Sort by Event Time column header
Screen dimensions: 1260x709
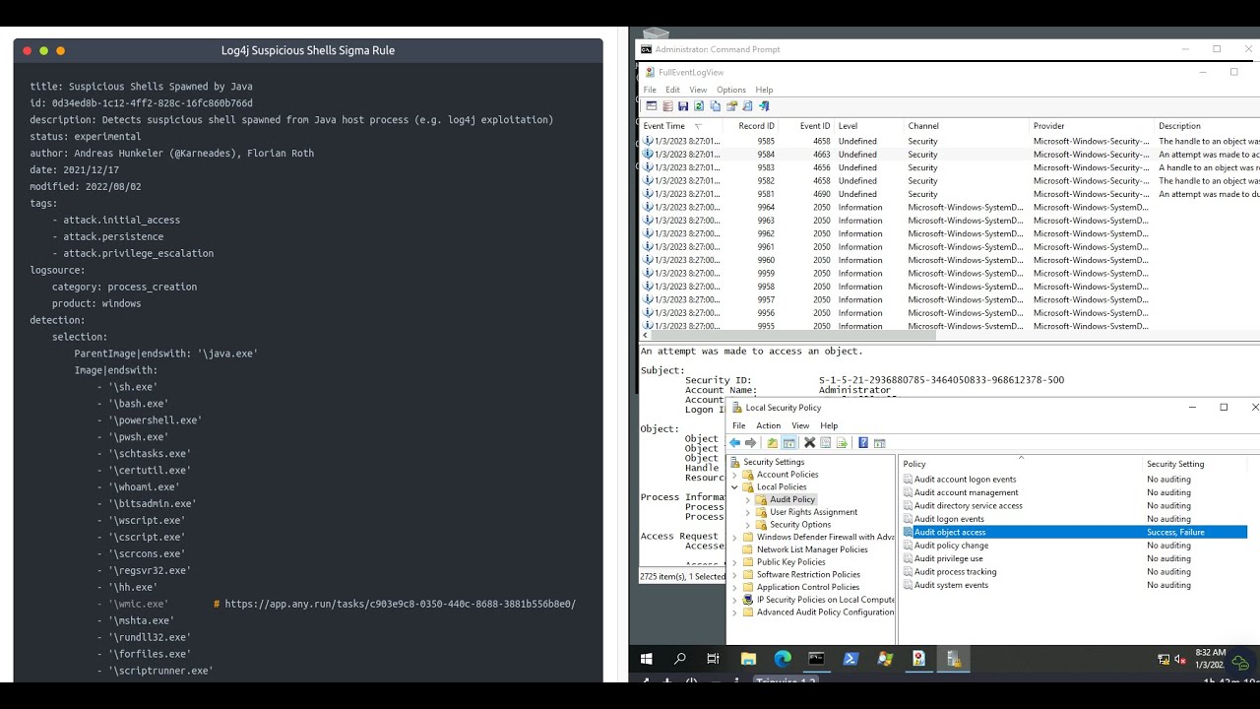coord(680,126)
